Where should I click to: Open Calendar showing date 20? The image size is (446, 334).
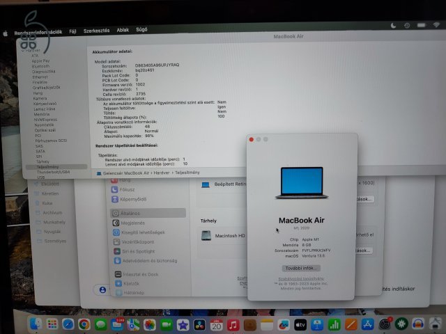click(x=216, y=325)
